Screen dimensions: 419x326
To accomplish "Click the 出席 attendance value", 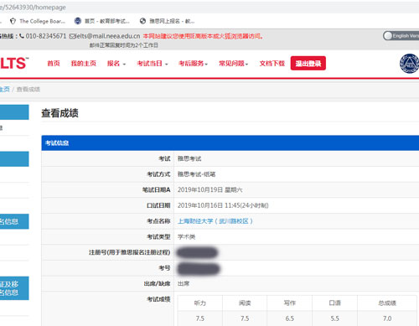I will coord(184,284).
